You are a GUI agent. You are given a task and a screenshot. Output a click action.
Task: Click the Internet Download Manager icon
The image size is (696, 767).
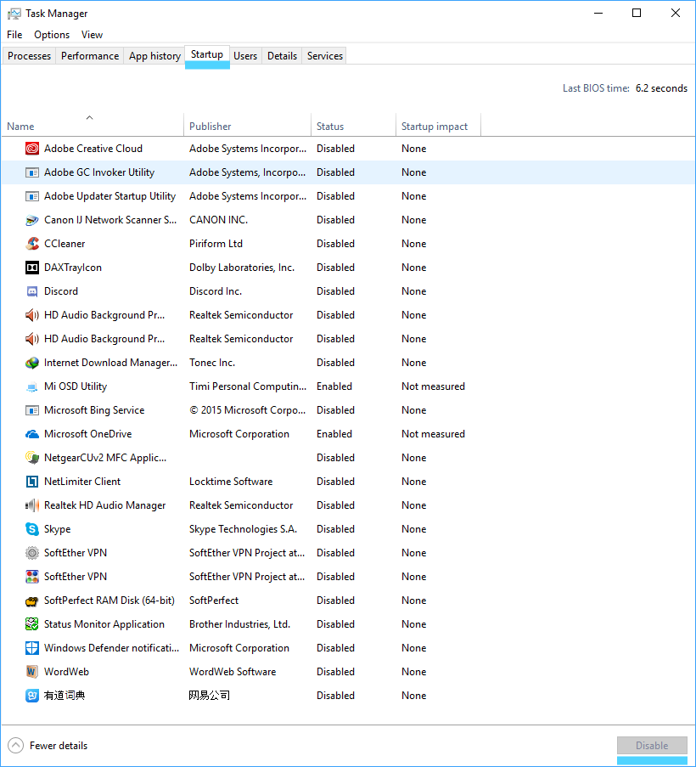point(31,363)
